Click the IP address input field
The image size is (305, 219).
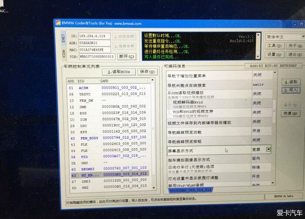[x=95, y=36]
